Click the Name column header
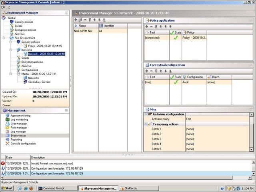Image resolution: width=256 pixels, height=192 pixels. tap(86, 26)
